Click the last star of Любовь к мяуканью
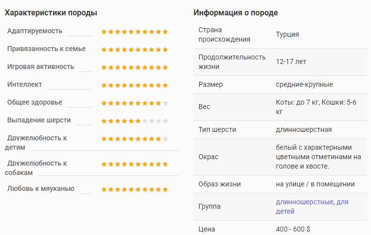The height and width of the screenshot is (235, 371). pos(165,189)
